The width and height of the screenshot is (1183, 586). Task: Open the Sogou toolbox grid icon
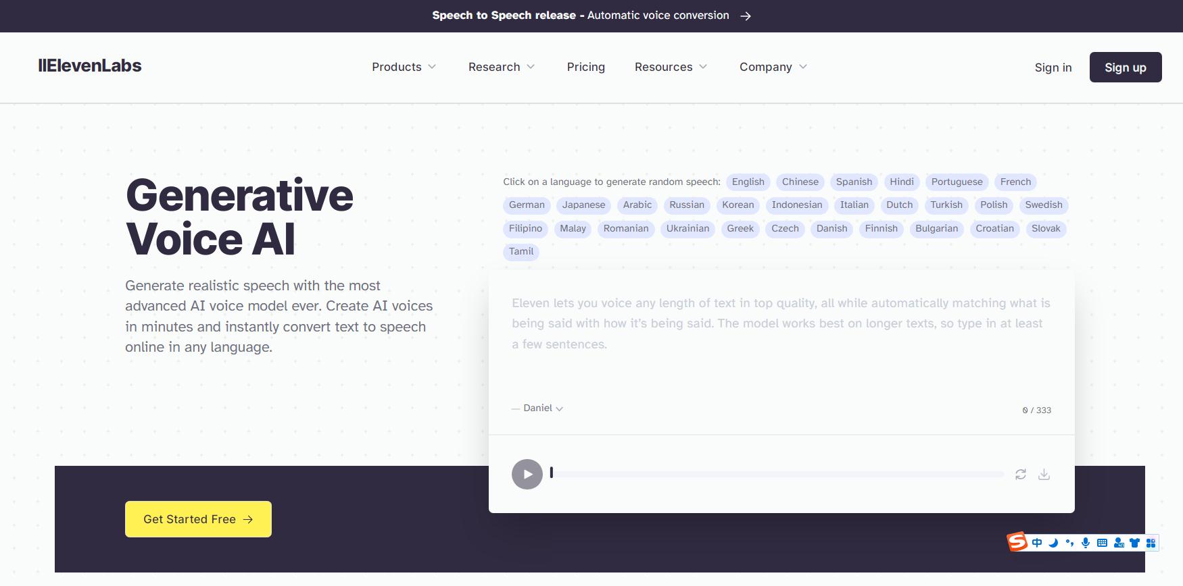click(x=1151, y=543)
